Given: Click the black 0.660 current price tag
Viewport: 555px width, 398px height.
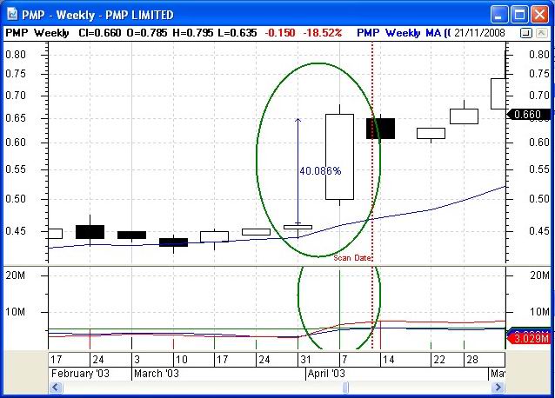Looking at the screenshot, I should tap(528, 115).
